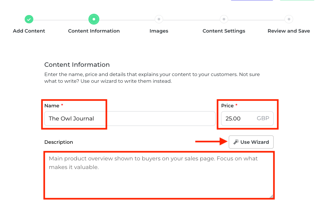Click the Description box resize handle

click(x=272, y=196)
